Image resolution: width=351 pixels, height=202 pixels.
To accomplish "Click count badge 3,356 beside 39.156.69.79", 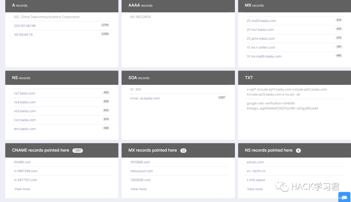I will tap(105, 34).
